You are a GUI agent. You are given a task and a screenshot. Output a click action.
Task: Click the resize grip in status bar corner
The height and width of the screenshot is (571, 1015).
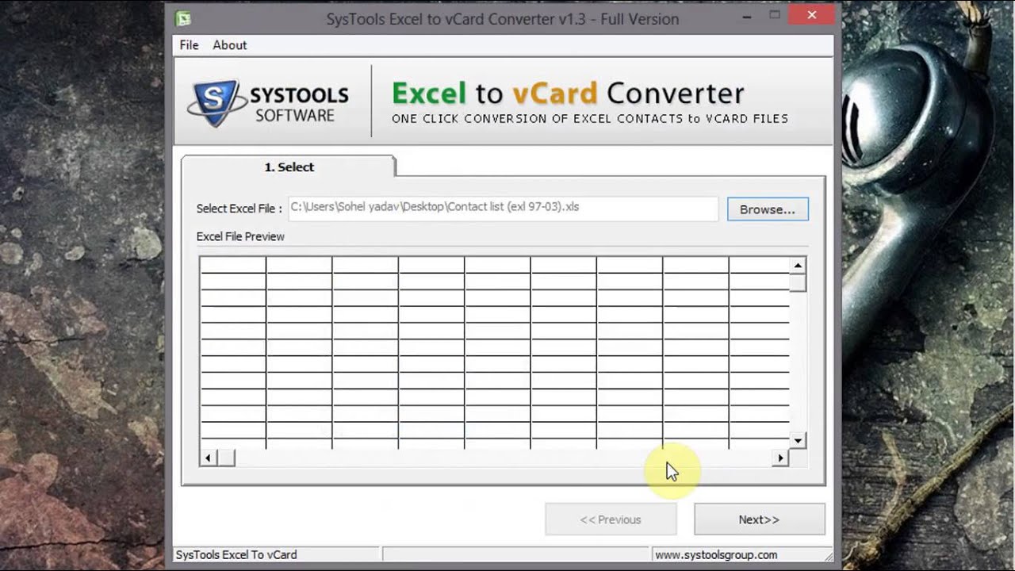click(x=828, y=557)
